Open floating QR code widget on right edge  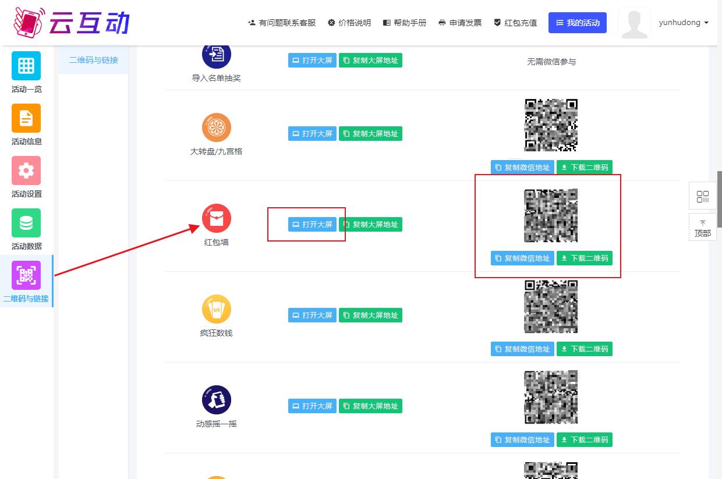pos(703,196)
